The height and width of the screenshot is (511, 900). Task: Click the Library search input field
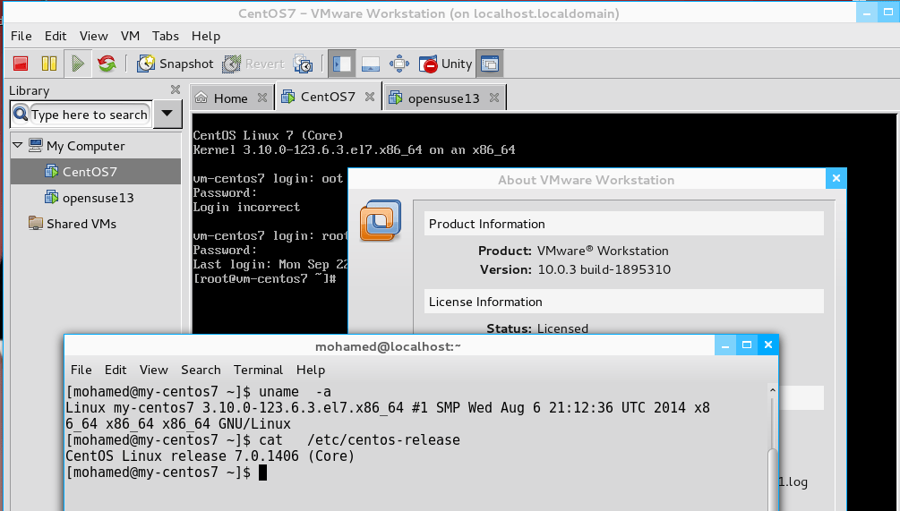[x=89, y=115]
